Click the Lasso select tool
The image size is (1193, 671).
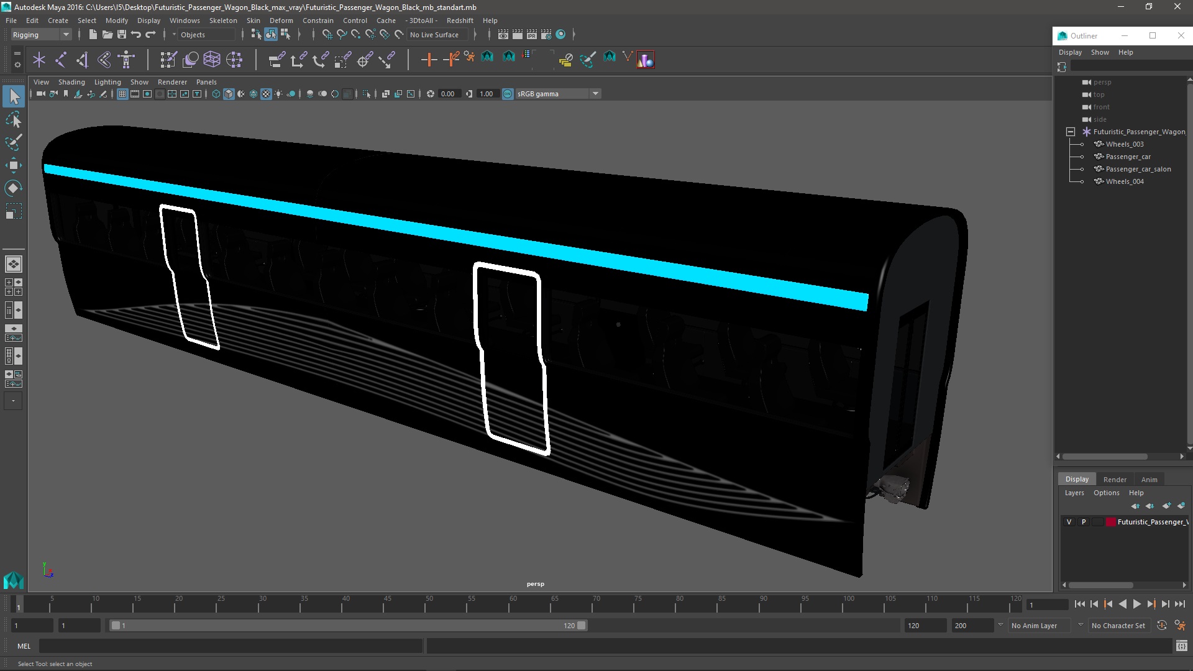click(13, 119)
